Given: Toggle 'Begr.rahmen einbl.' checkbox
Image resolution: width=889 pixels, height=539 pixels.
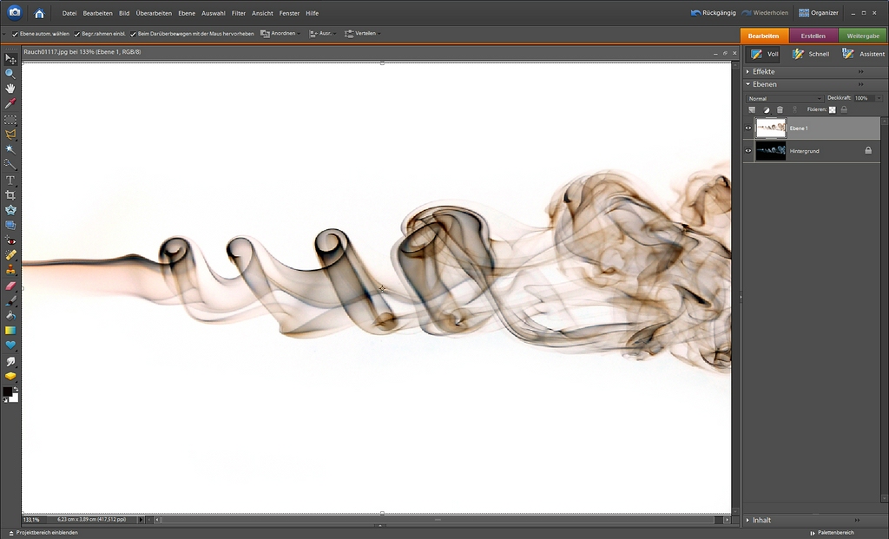Looking at the screenshot, I should click(x=77, y=34).
